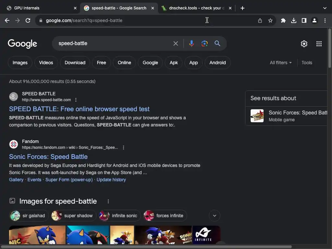The width and height of the screenshot is (332, 249).
Task: Close the GPU Internals tab
Action: (x=75, y=8)
